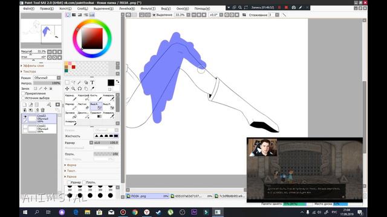Image resolution: width=387 pixels, height=217 pixels.
Task: Select the Zoom magnifier tool
Action: (73, 89)
